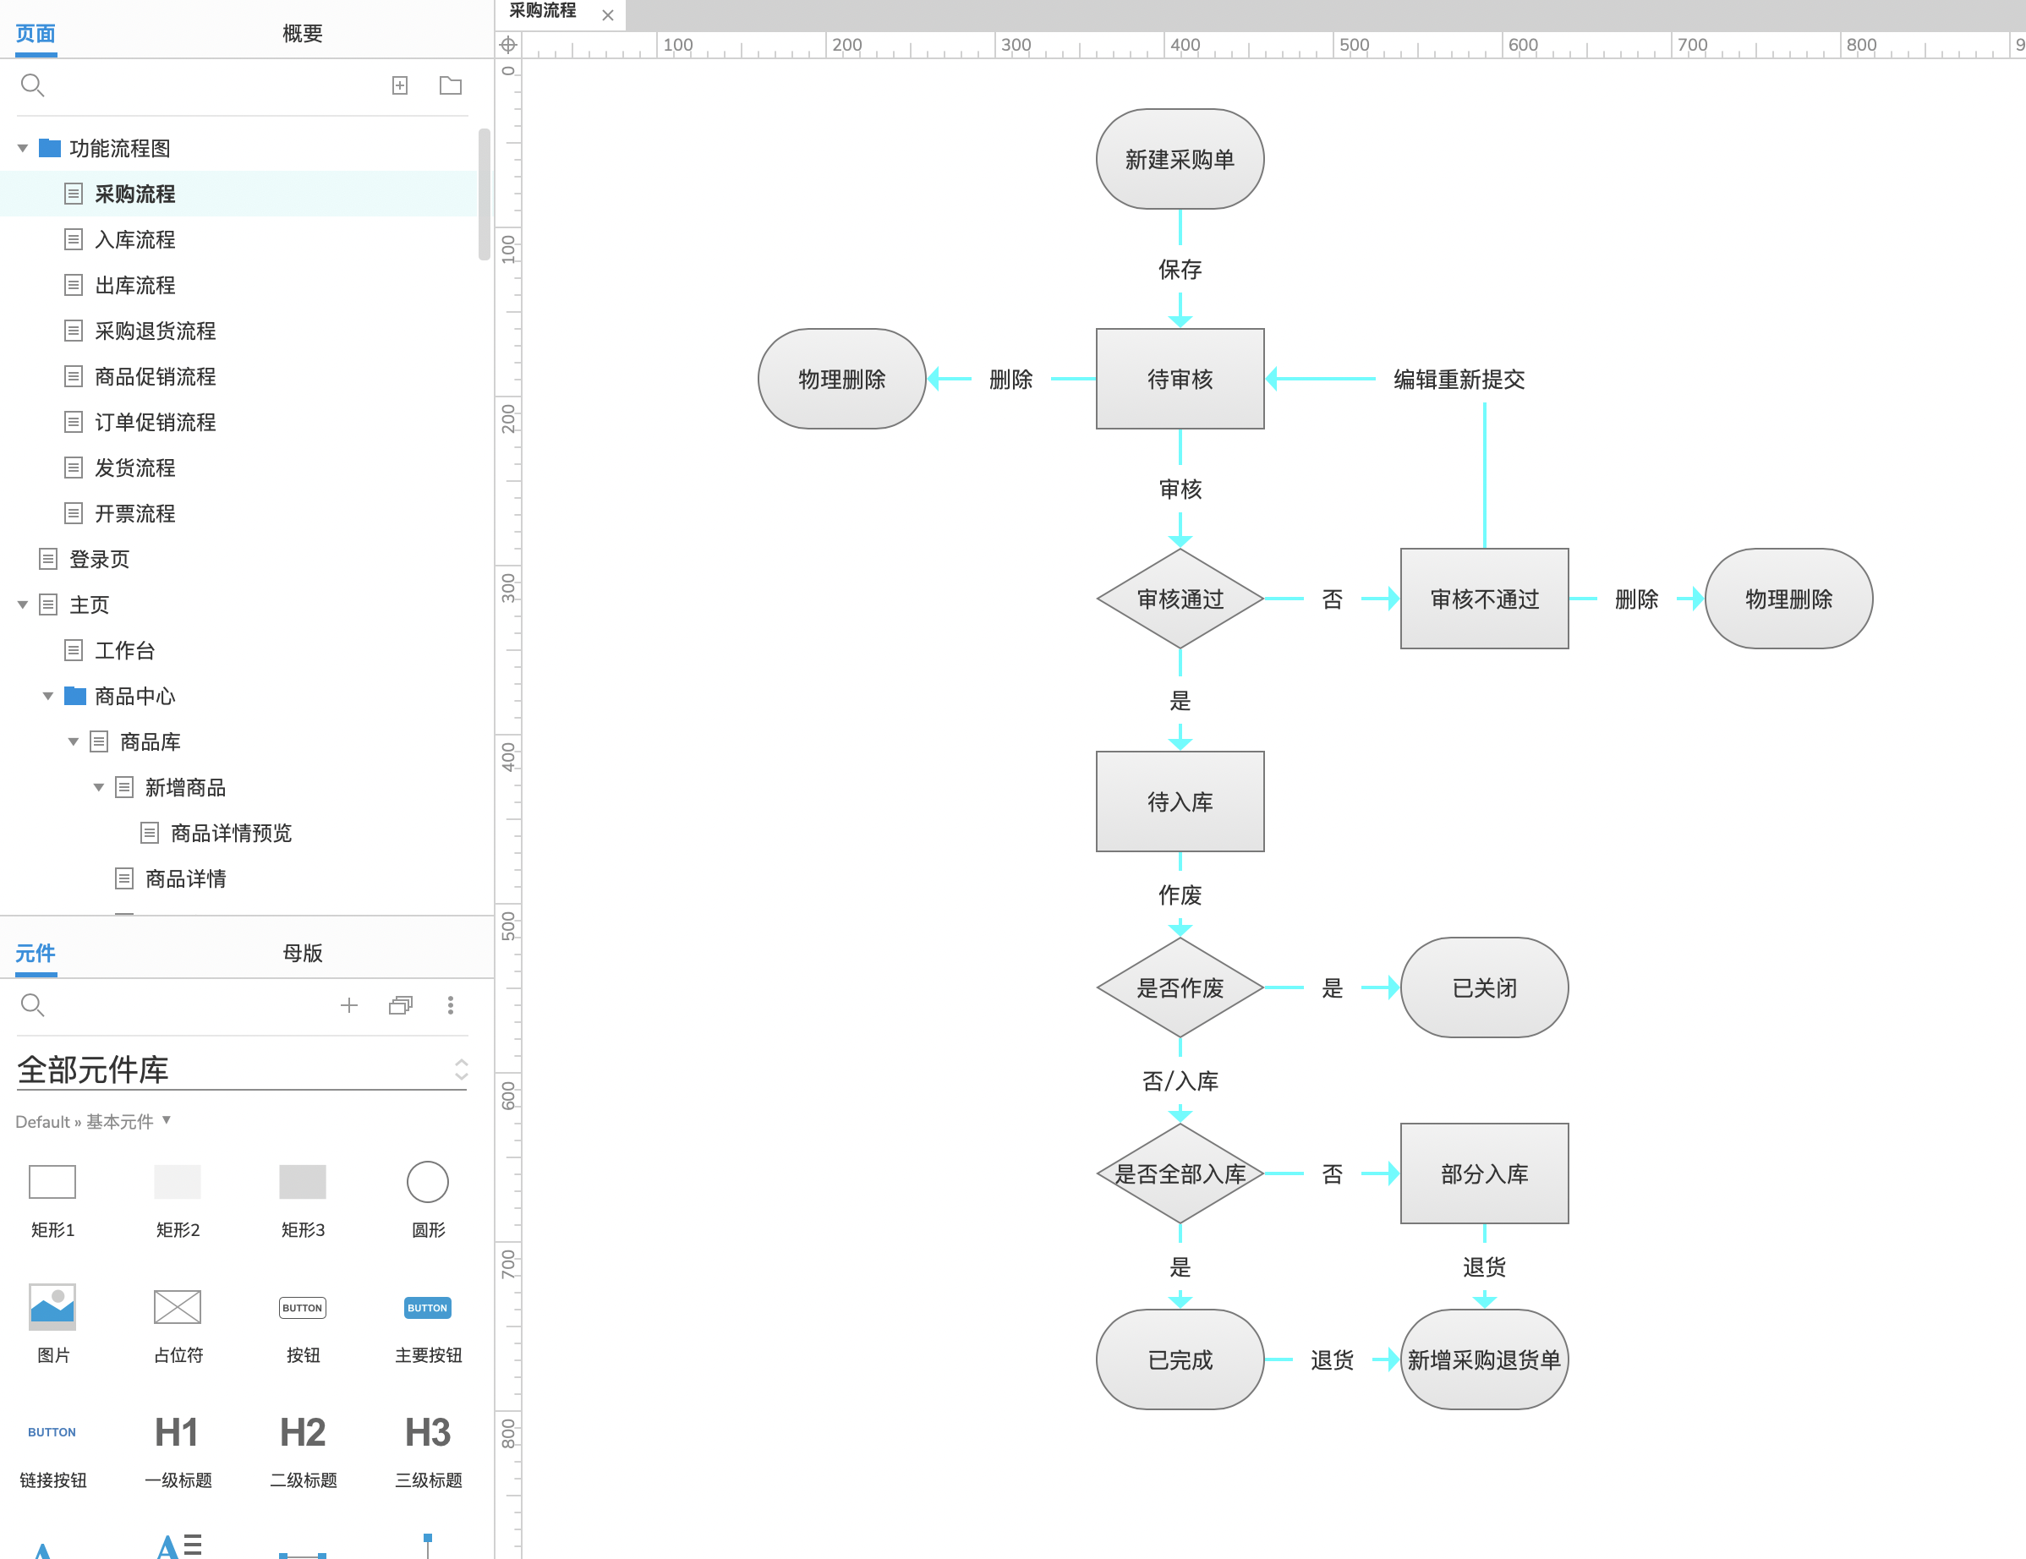
Task: Select the 已关闭 flowchart node
Action: point(1484,987)
